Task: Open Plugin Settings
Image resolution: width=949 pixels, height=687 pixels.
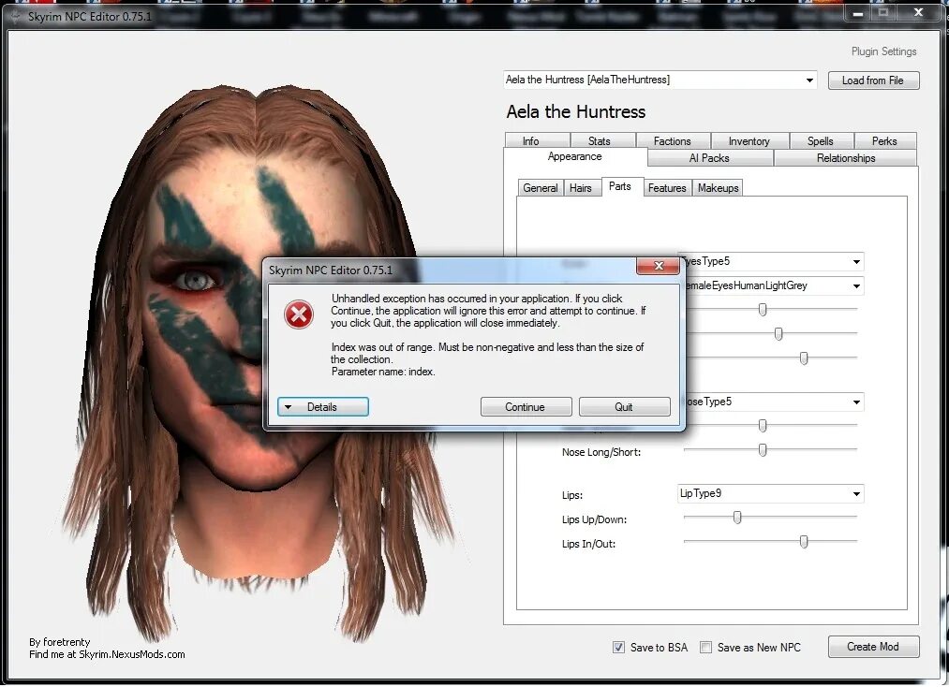Action: [x=883, y=51]
